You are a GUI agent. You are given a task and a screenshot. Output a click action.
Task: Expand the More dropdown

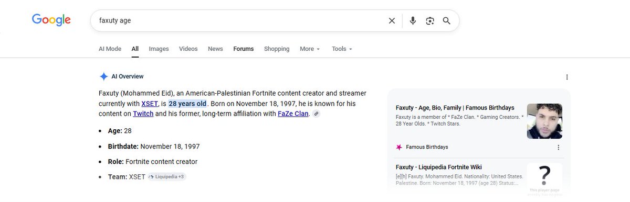pos(310,49)
